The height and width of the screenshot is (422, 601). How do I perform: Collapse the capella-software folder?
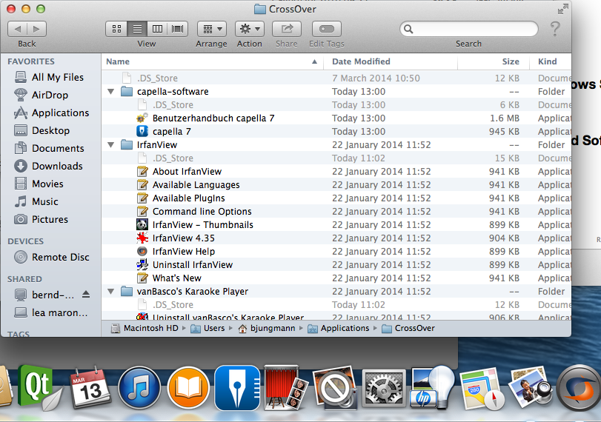tap(111, 92)
